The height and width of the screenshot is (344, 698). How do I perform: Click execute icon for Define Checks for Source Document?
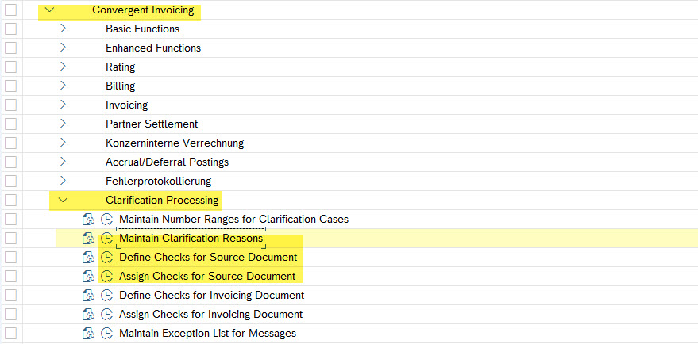click(x=108, y=258)
